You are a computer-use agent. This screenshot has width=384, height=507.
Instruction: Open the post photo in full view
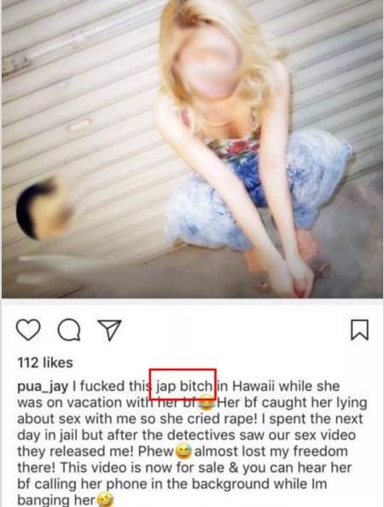[192, 149]
